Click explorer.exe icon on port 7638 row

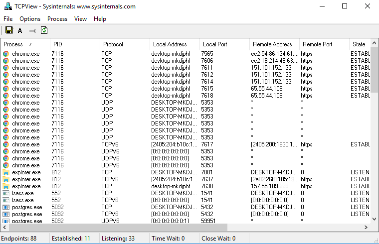[x=6, y=186]
